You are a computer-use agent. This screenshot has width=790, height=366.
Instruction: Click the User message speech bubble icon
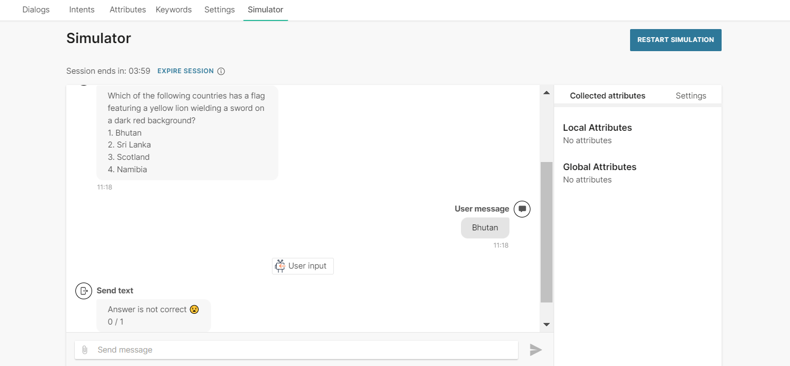(522, 209)
